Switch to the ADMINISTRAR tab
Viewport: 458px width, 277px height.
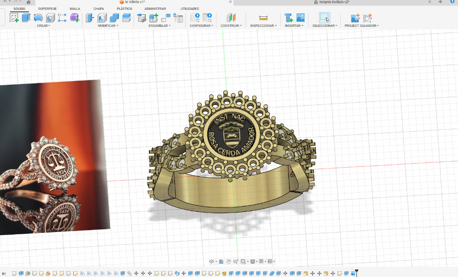click(x=155, y=9)
